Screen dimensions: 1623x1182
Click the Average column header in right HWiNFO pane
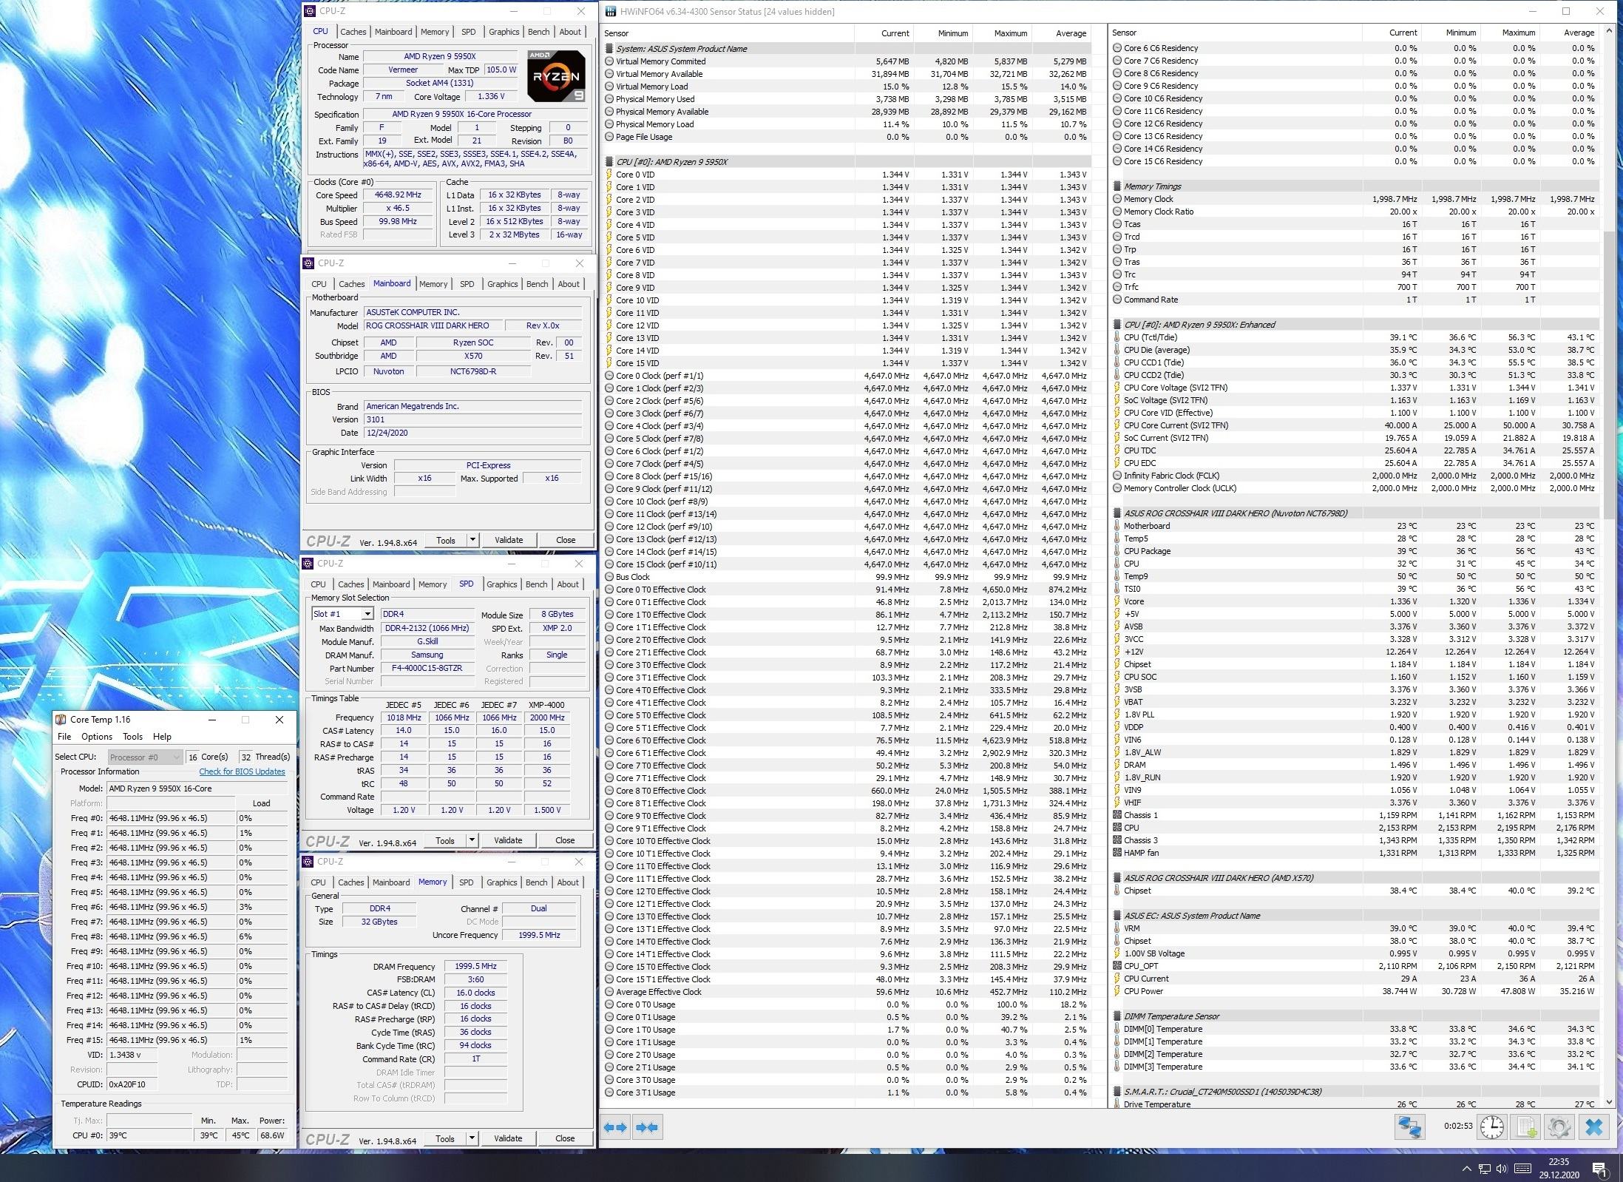[1571, 33]
